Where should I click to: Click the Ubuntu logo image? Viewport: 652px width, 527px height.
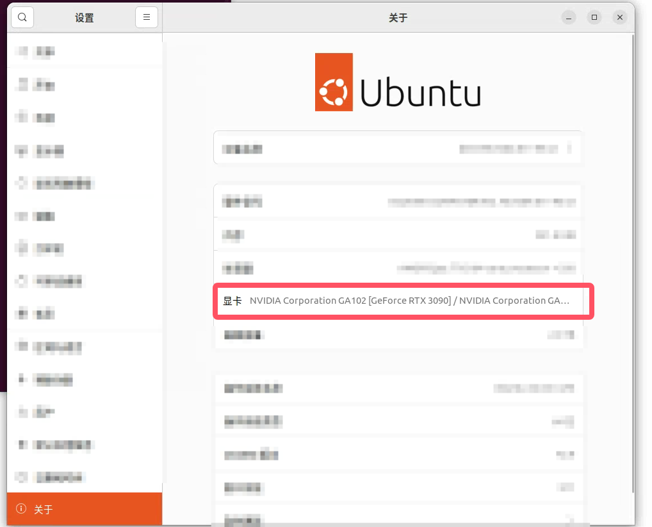(398, 82)
